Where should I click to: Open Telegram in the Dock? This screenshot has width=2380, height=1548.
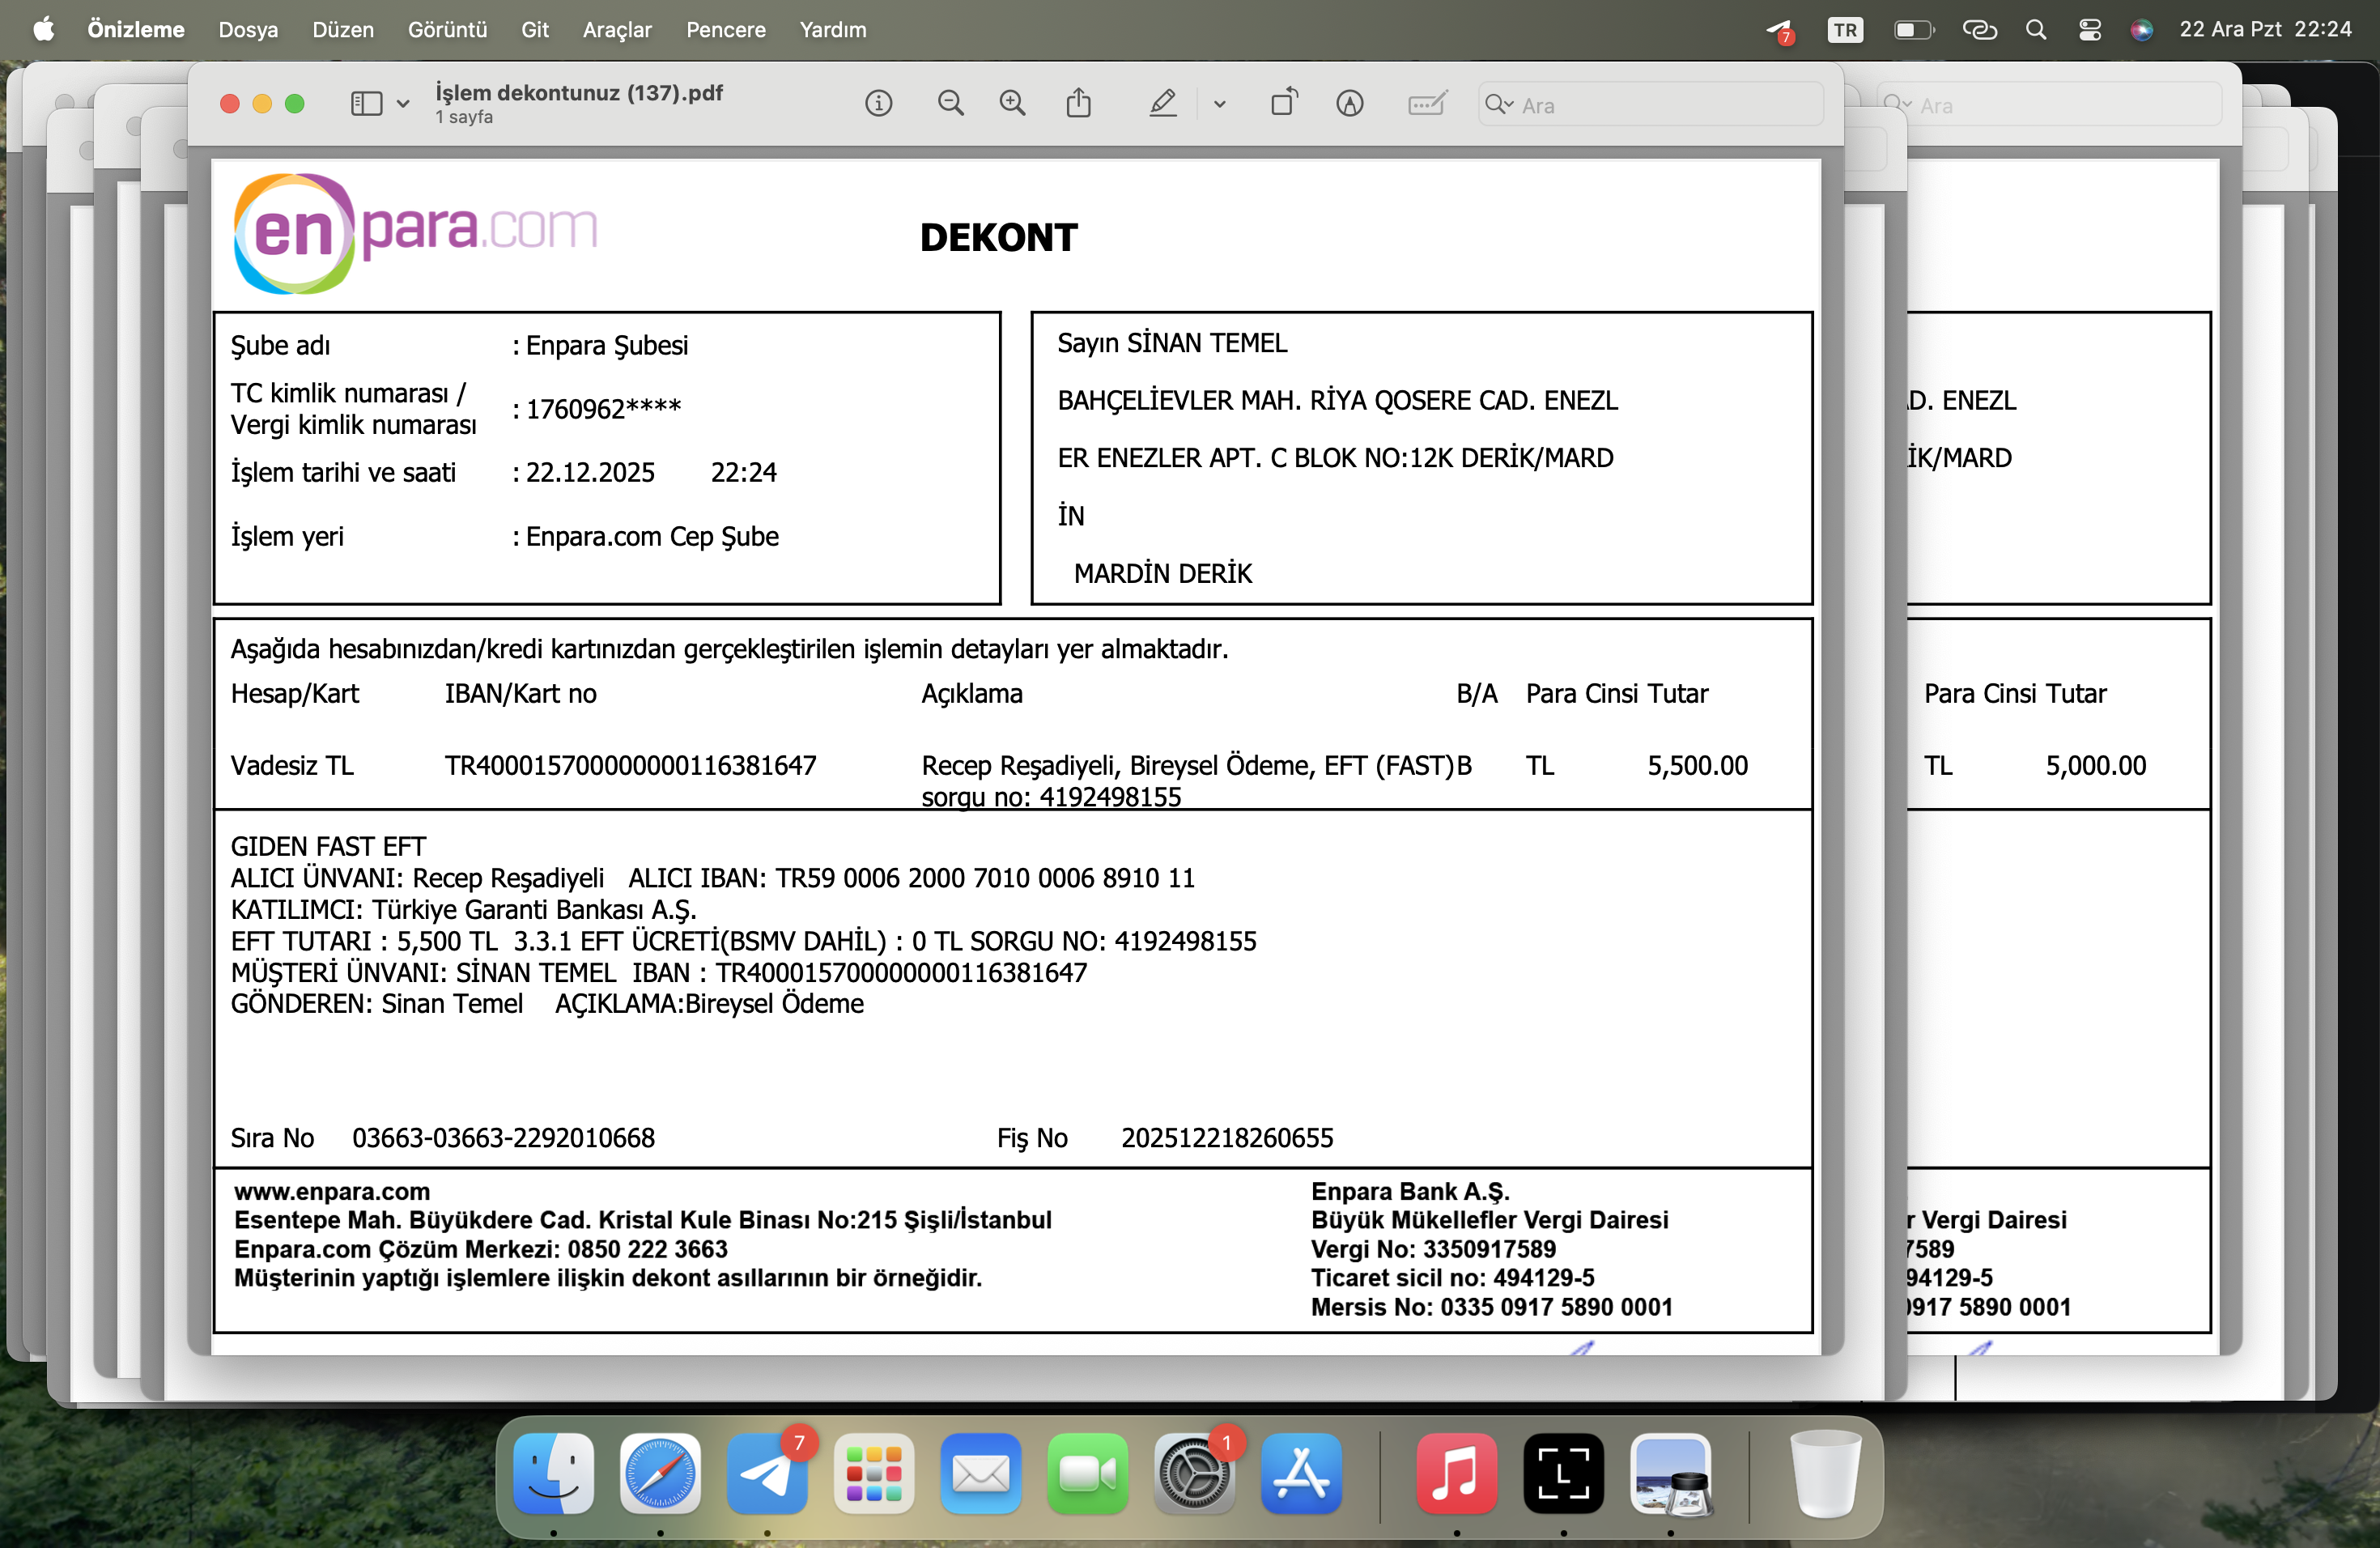[767, 1473]
